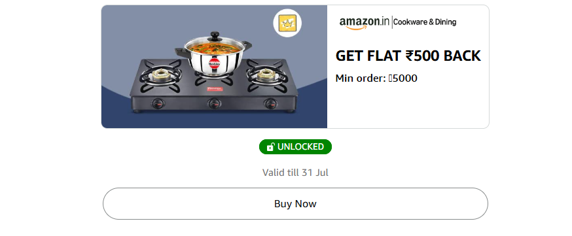Screen dimensions: 572x236
Task: Click the gold crown badge icon
Action: tap(287, 24)
